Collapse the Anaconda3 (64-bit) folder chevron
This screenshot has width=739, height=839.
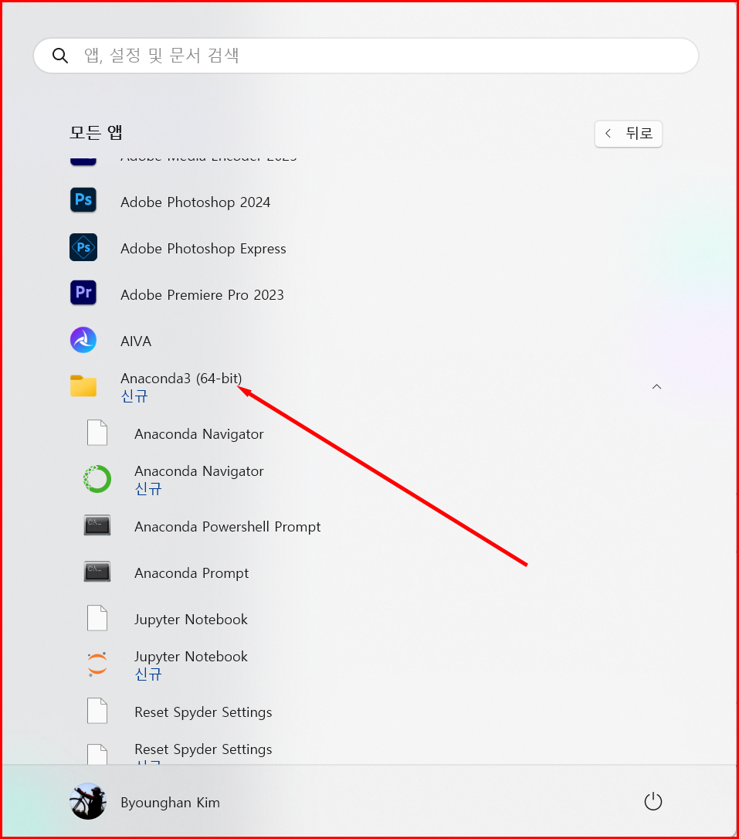click(x=656, y=386)
